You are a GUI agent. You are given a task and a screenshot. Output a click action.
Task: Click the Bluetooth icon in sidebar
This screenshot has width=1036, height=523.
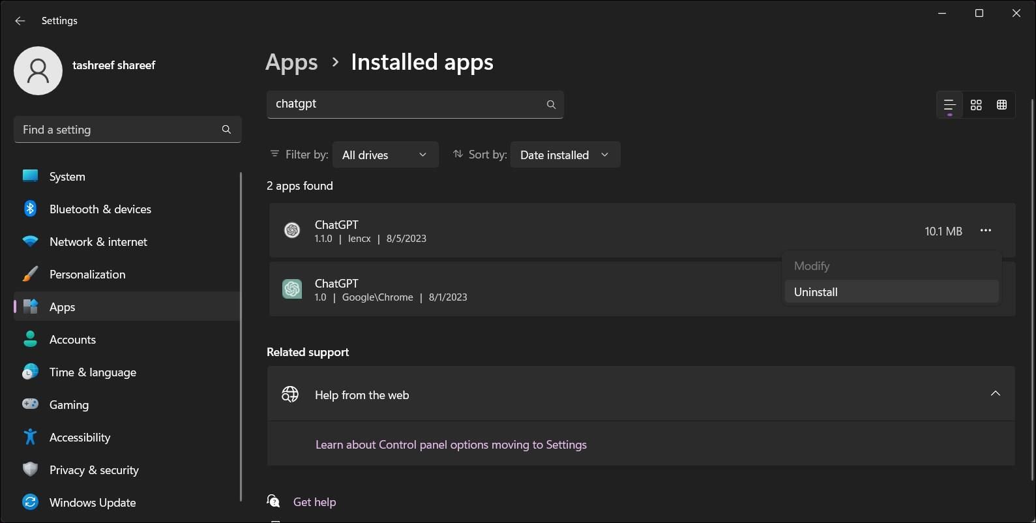click(30, 209)
